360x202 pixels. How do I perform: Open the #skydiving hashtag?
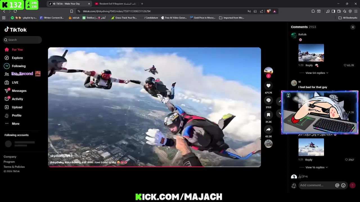pyautogui.click(x=57, y=162)
